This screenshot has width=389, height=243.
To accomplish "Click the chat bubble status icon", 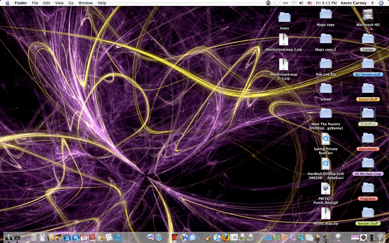I will pos(277,3).
